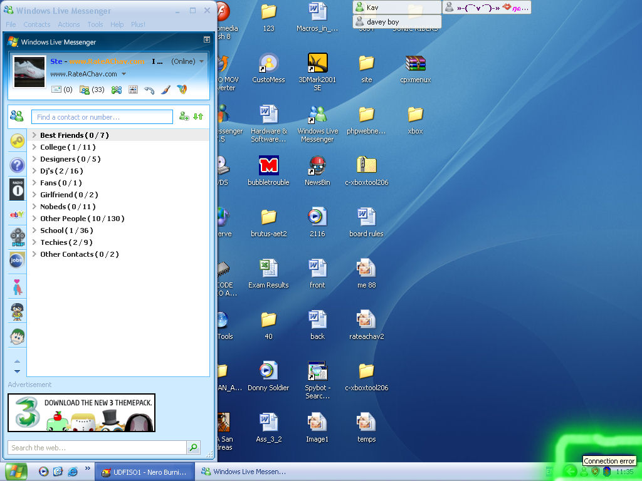Open the Radio tab in sidebar
Viewport: 642px width, 481px height.
(x=17, y=189)
